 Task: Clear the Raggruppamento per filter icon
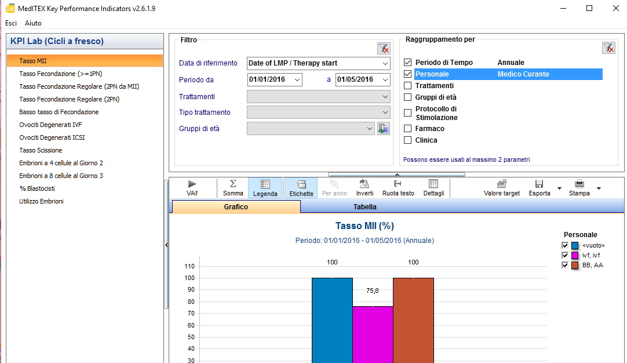tap(608, 48)
